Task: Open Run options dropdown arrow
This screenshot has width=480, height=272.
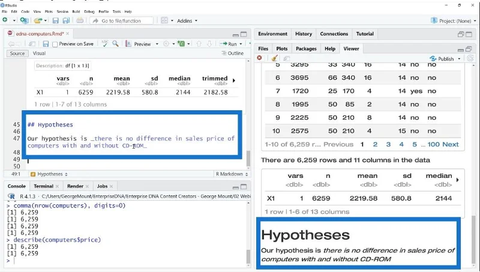Action: coord(241,44)
